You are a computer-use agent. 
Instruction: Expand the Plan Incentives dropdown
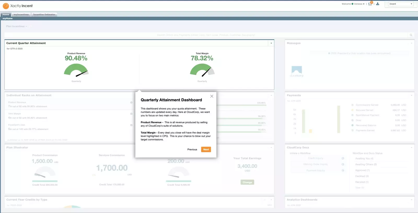[16, 26]
